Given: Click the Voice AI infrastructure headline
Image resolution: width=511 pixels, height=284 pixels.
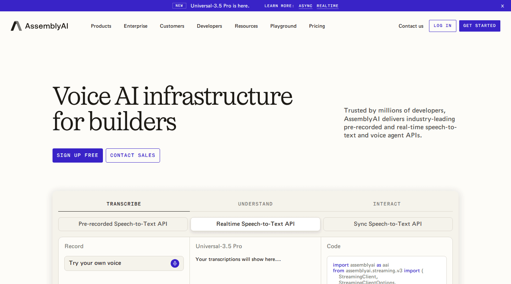Looking at the screenshot, I should click(172, 109).
